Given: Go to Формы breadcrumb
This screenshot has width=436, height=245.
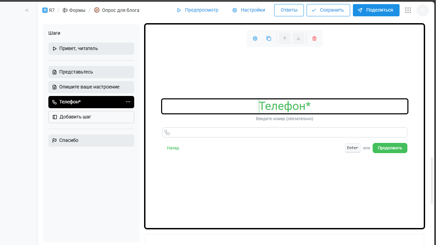Looking at the screenshot, I should point(74,10).
